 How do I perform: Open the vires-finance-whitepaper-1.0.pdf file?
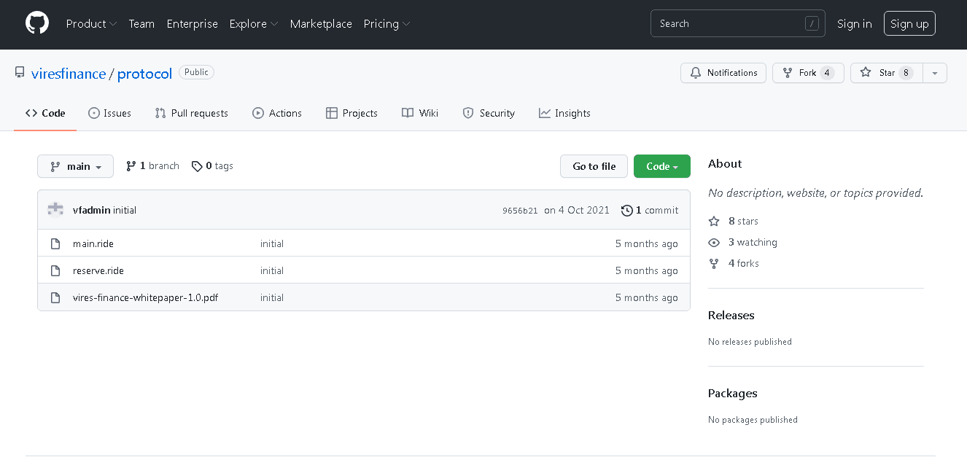click(x=145, y=297)
